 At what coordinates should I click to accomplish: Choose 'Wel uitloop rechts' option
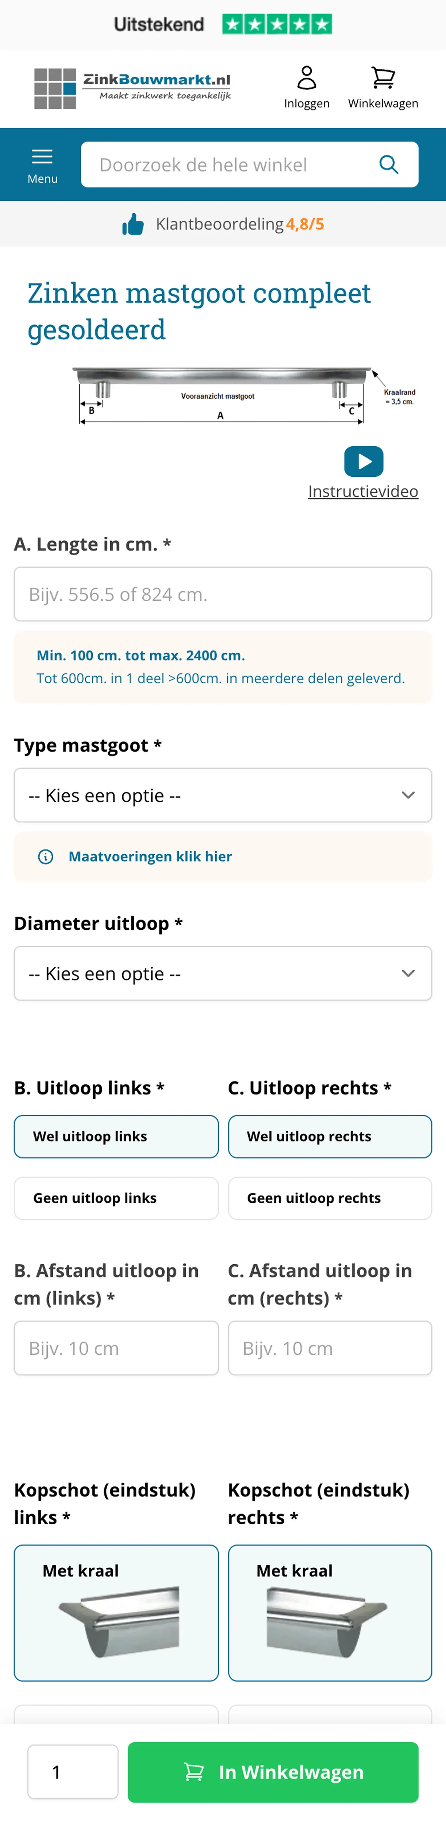[330, 1136]
